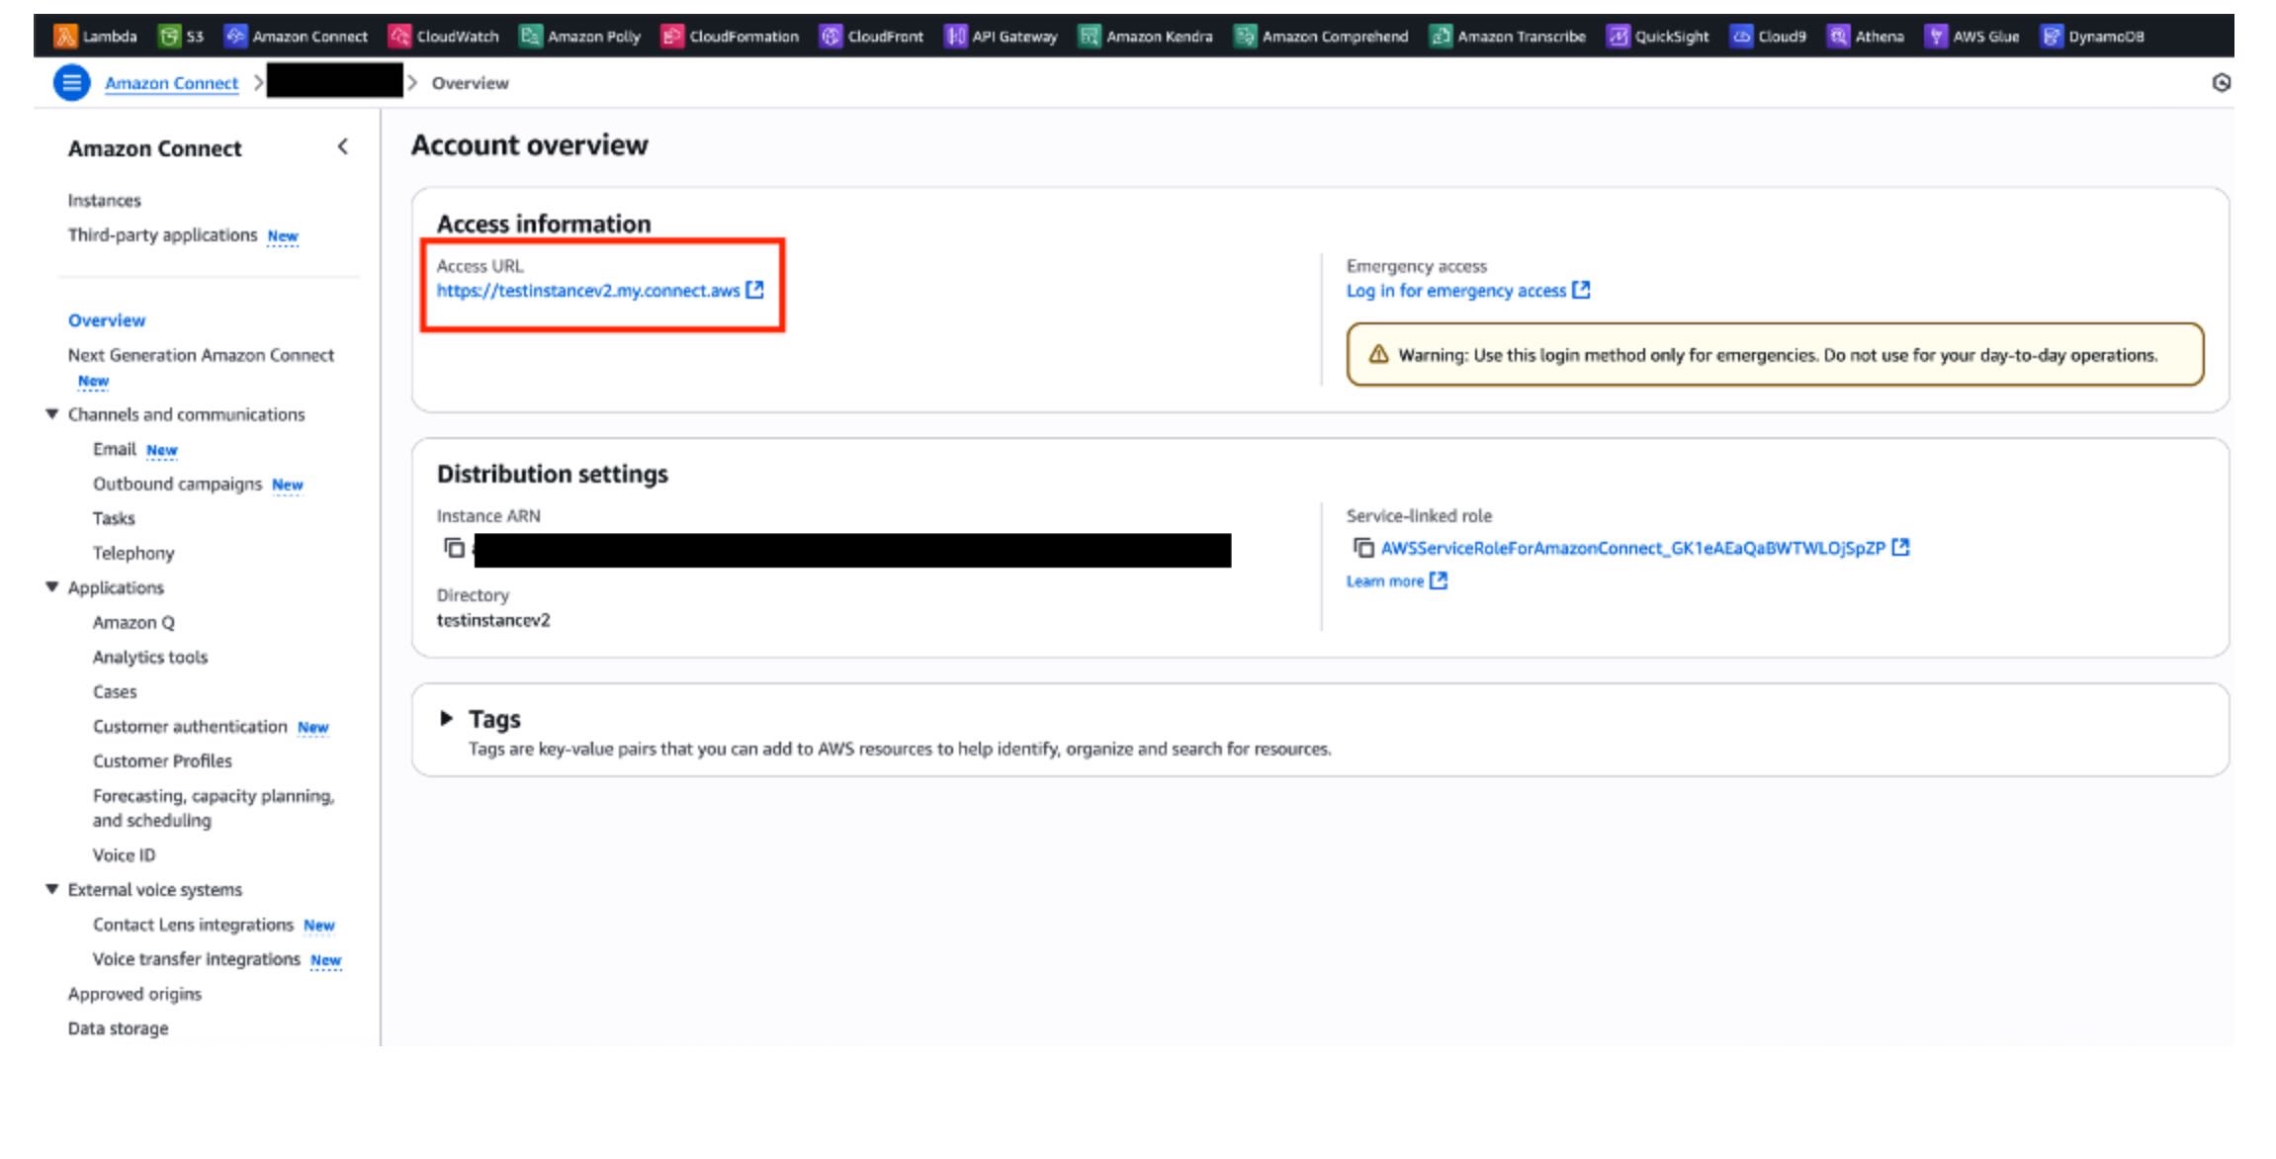2276x1159 pixels.
Task: Copy the Instance ARN with the copy icon
Action: point(454,548)
